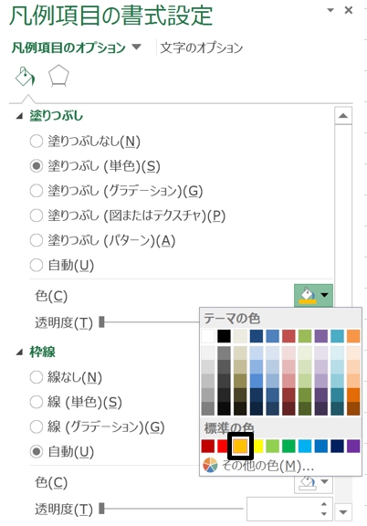The height and width of the screenshot is (526, 367).
Task: Open 凡例項目のオプション dropdown arrow
Action: click(136, 47)
